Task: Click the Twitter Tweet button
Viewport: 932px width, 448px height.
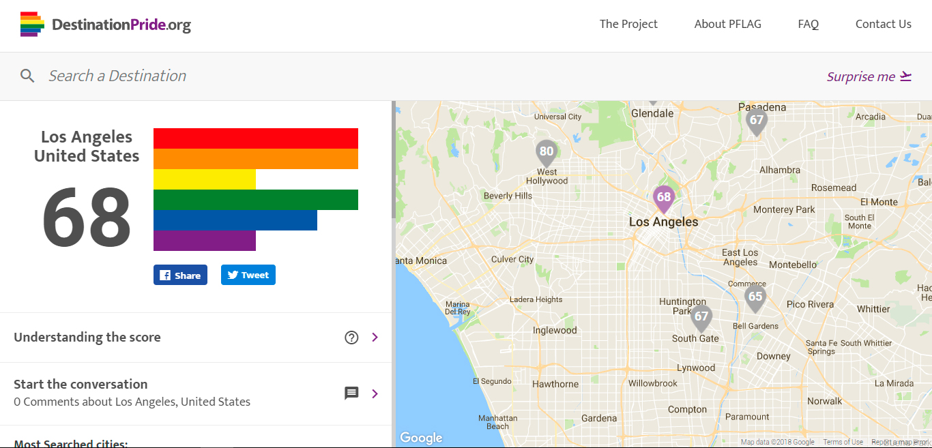Action: coord(248,275)
